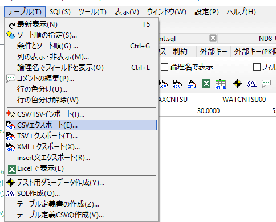276x222 pixels.
Task: Open 設定(P) menu
Action: click(x=206, y=12)
